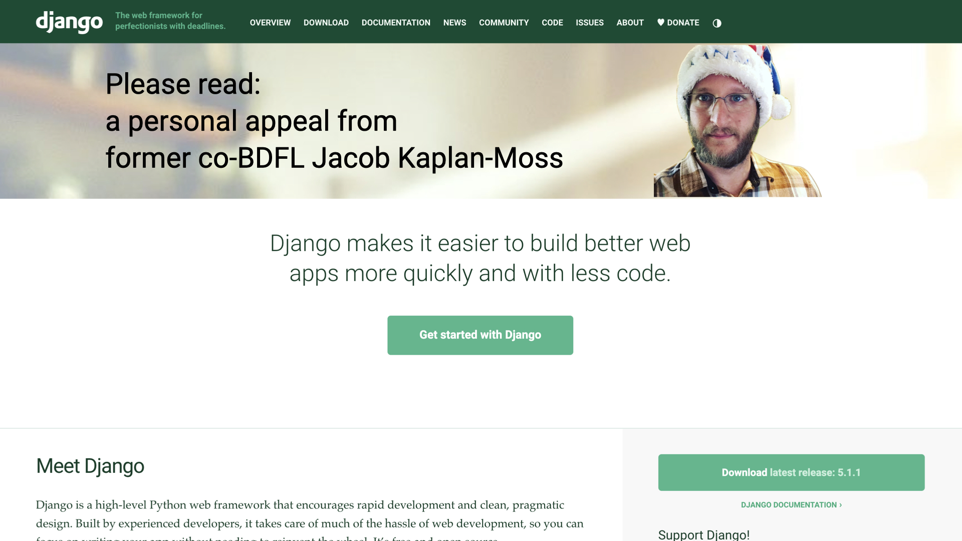Toggle the contrast/display mode button
This screenshot has width=962, height=541.
[717, 23]
